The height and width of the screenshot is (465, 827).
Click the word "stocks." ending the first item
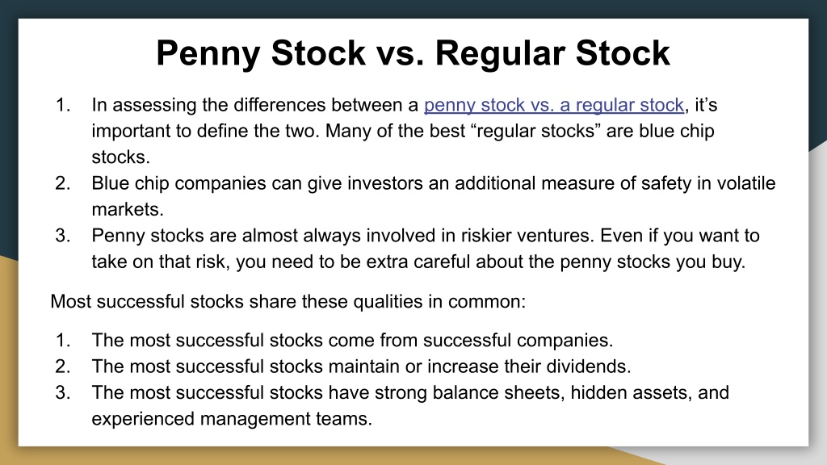click(x=121, y=157)
